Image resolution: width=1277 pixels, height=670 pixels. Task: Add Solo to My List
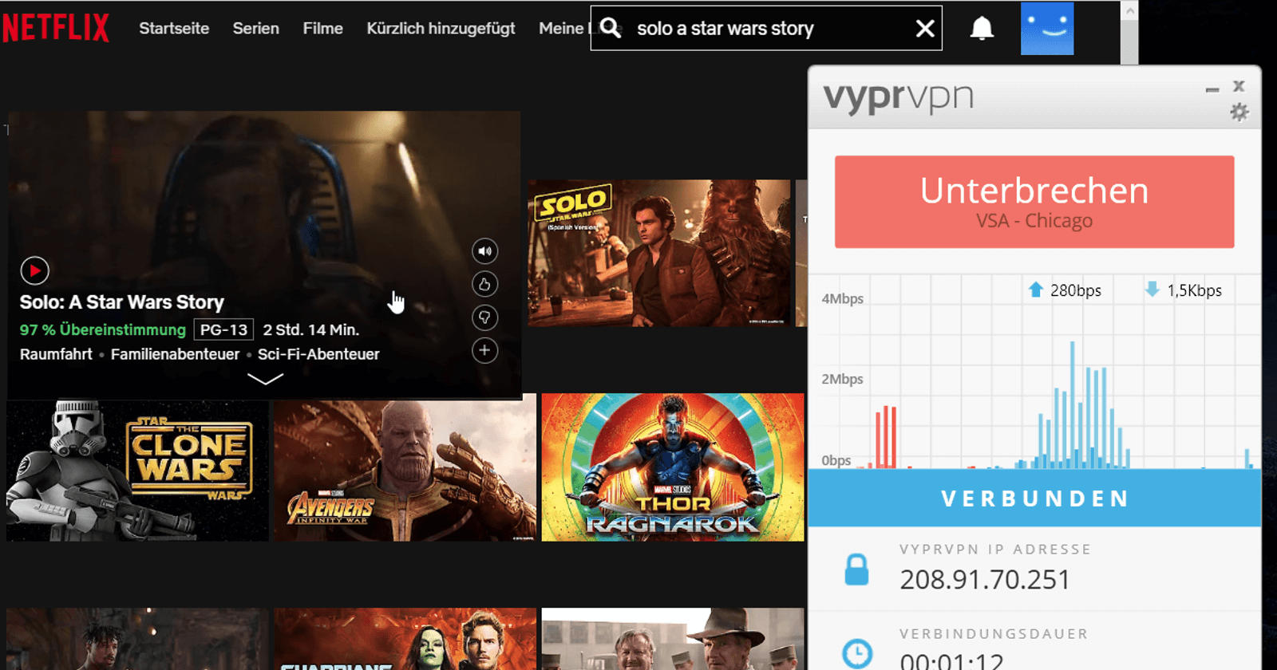[x=484, y=350]
